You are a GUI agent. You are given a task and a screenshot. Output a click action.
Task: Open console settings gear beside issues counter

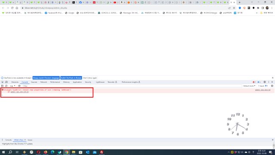coord(272,86)
